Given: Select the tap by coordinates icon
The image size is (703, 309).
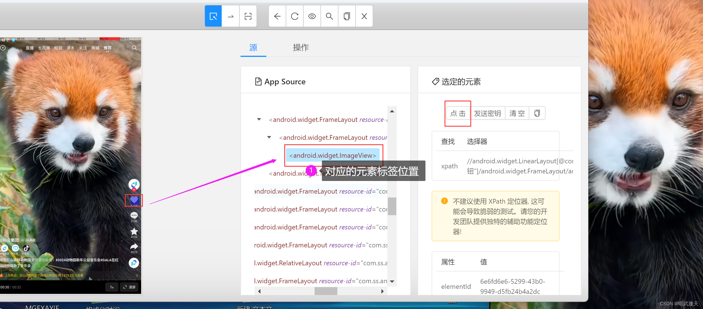Looking at the screenshot, I should click(x=248, y=16).
